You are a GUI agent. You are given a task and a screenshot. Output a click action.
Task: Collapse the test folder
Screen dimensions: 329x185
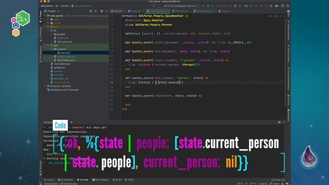pyautogui.click(x=48, y=45)
